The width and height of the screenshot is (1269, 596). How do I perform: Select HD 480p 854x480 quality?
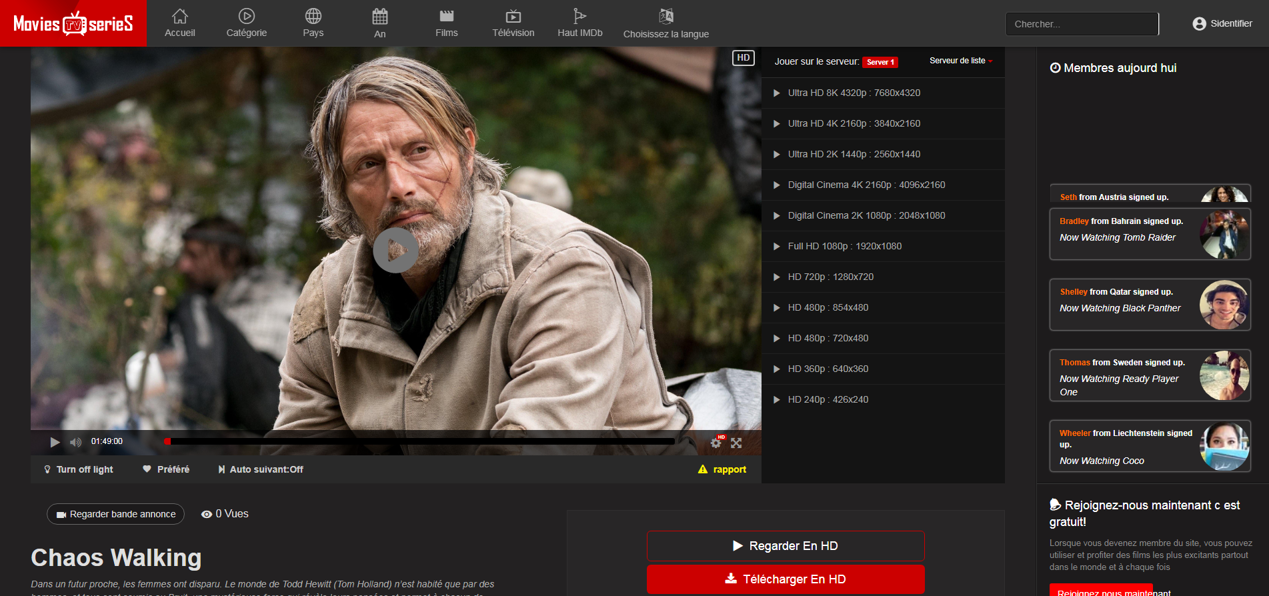(x=883, y=307)
